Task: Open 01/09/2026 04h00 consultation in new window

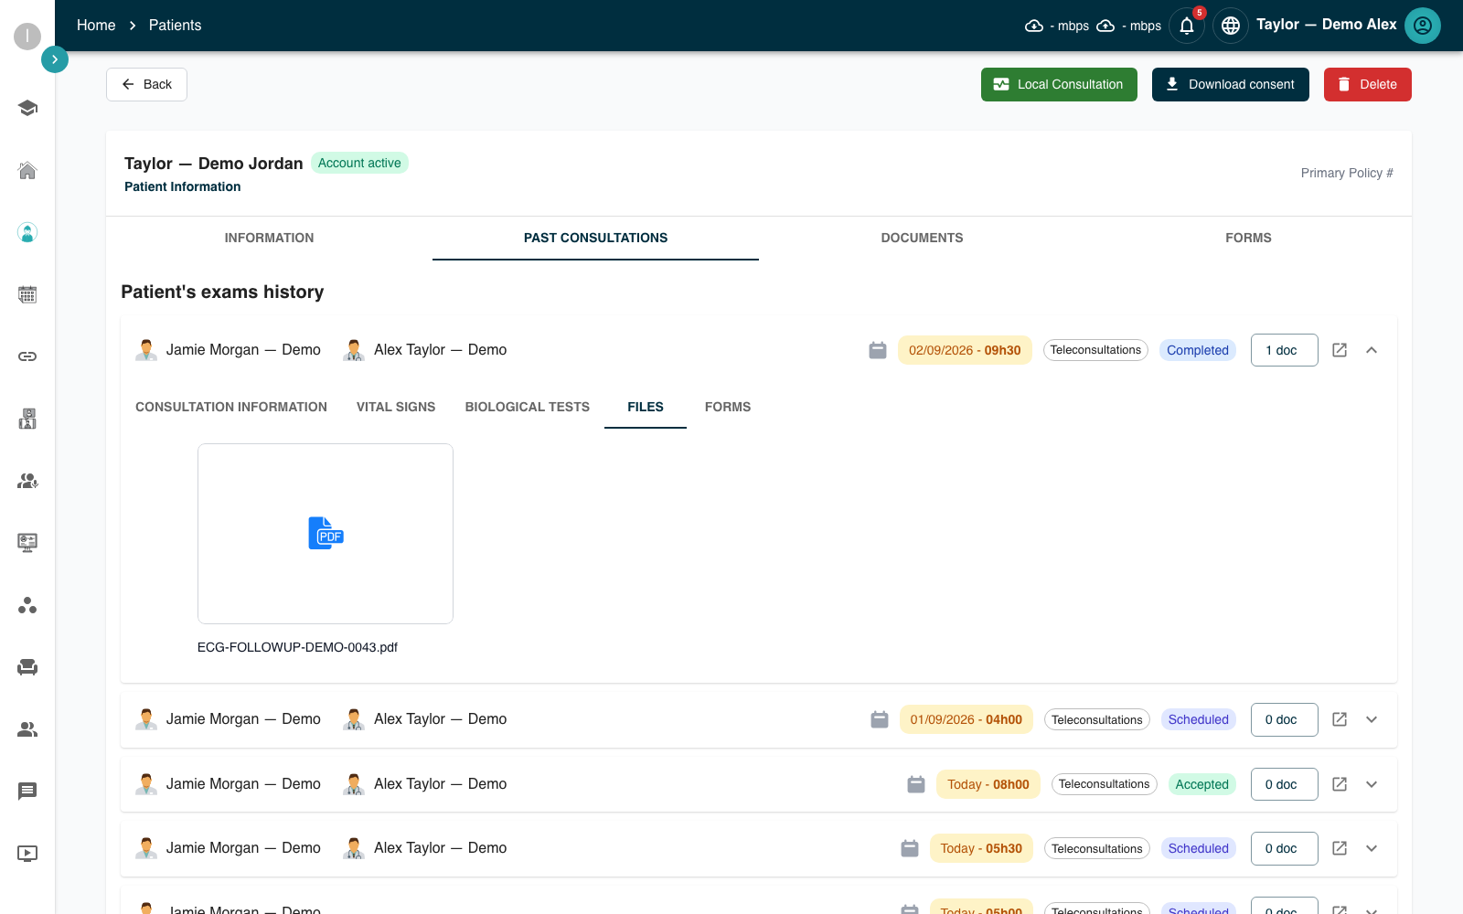Action: (1340, 719)
